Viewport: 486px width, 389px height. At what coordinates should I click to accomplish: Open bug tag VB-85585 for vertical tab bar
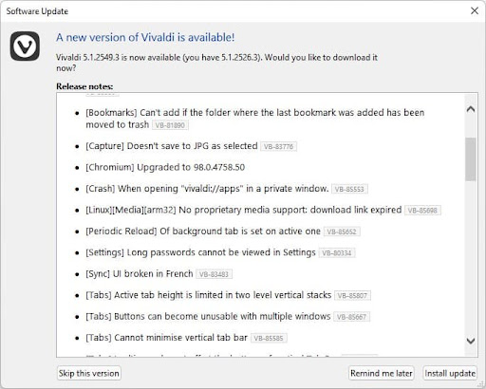[x=269, y=338]
